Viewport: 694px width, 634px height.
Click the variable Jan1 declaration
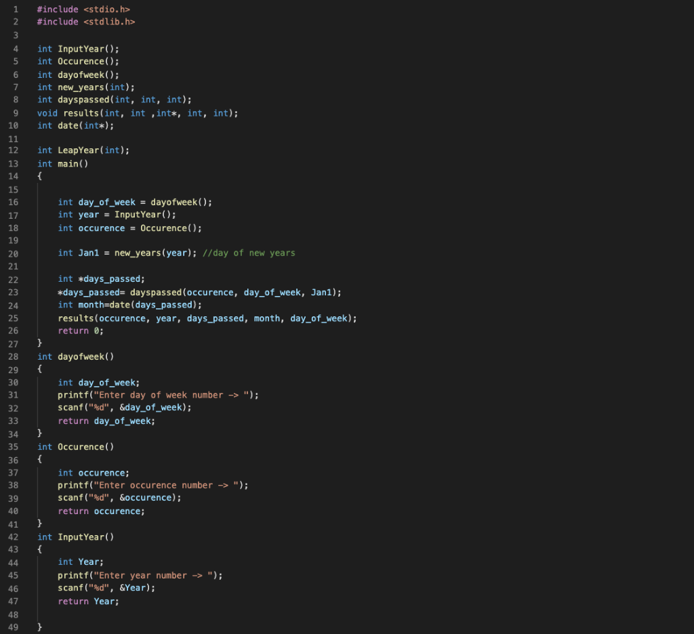[85, 253]
